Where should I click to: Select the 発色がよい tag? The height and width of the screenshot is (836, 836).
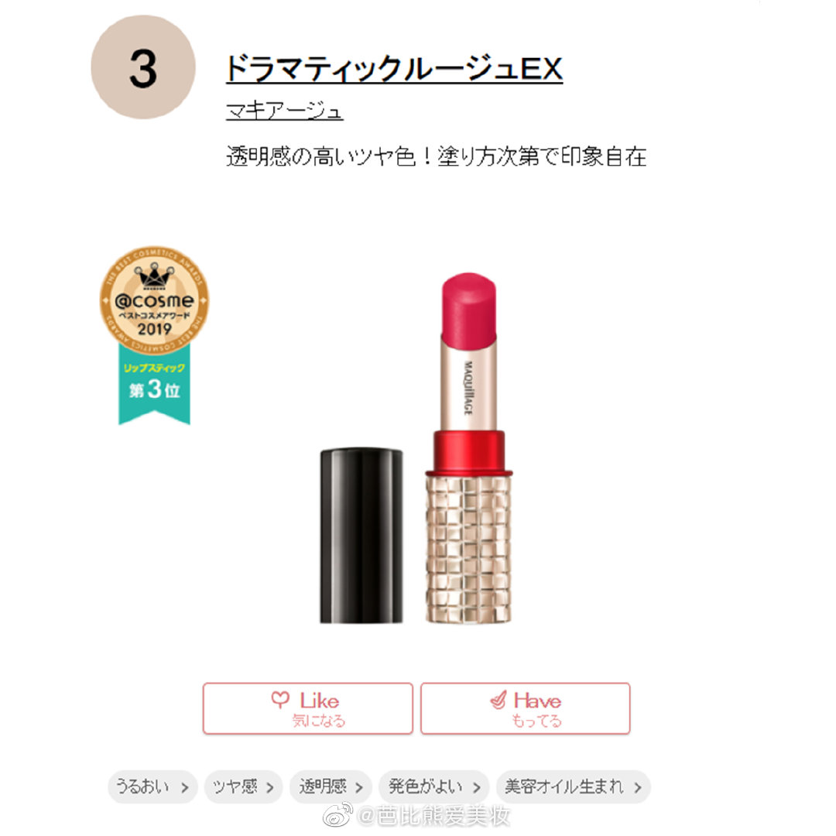[x=433, y=786]
